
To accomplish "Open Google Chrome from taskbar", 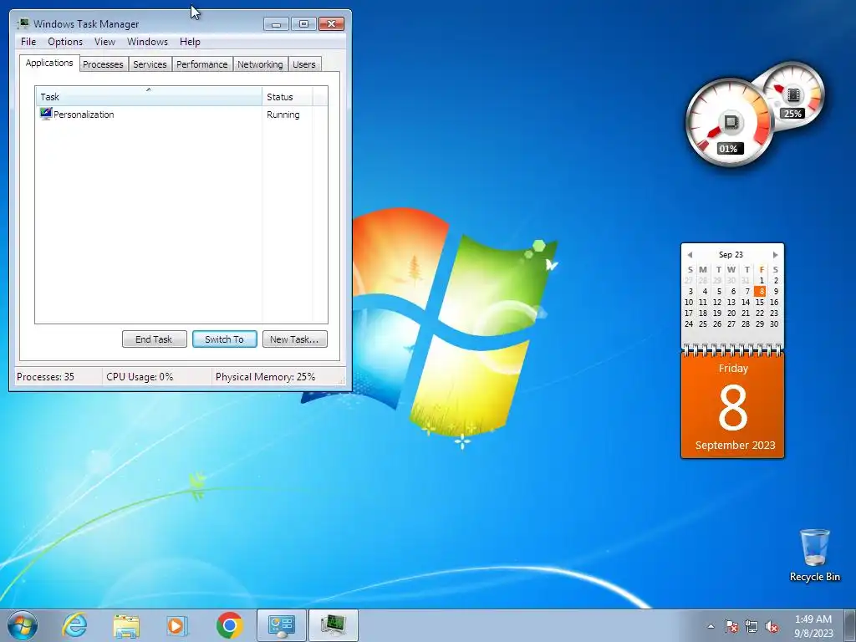I will (x=229, y=625).
